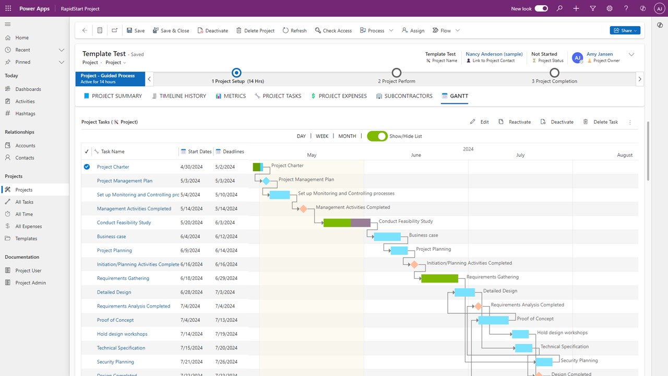Open the Conduct Feasibility Study task link
Viewport: 668px width, 376px height.
tap(124, 222)
